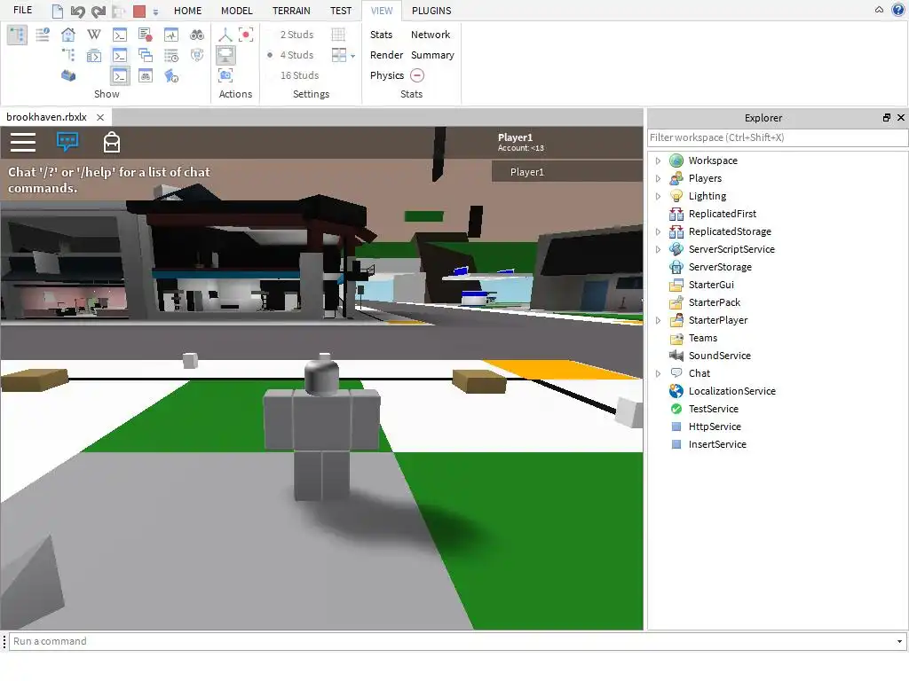The height and width of the screenshot is (681, 909).
Task: Switch to the TERRAIN tab
Action: (x=291, y=11)
